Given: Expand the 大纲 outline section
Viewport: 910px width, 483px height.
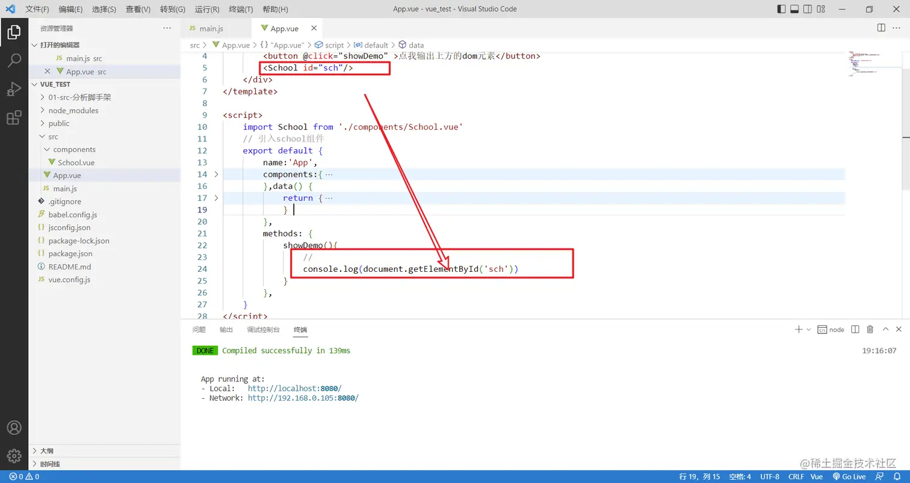Looking at the screenshot, I should pyautogui.click(x=104, y=451).
